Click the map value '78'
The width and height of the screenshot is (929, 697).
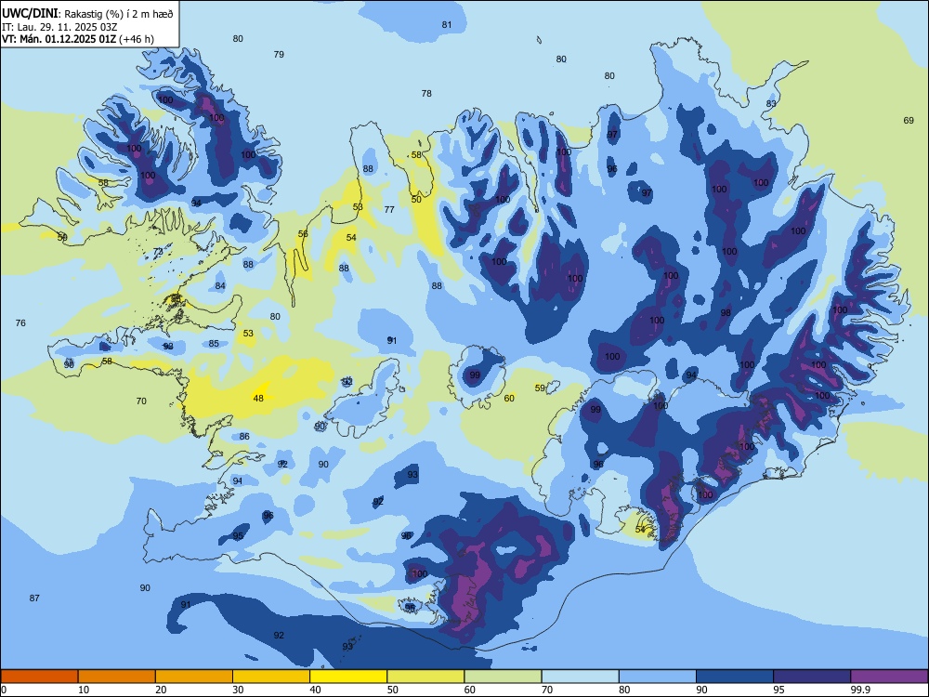click(426, 93)
